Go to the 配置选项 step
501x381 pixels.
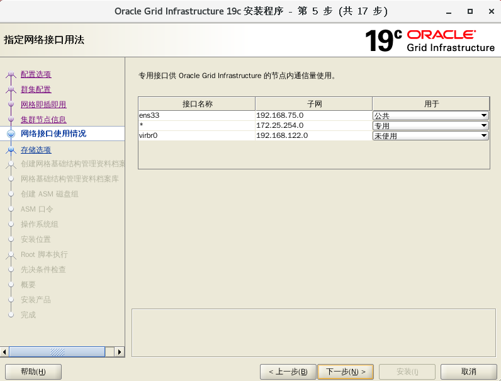tap(36, 74)
